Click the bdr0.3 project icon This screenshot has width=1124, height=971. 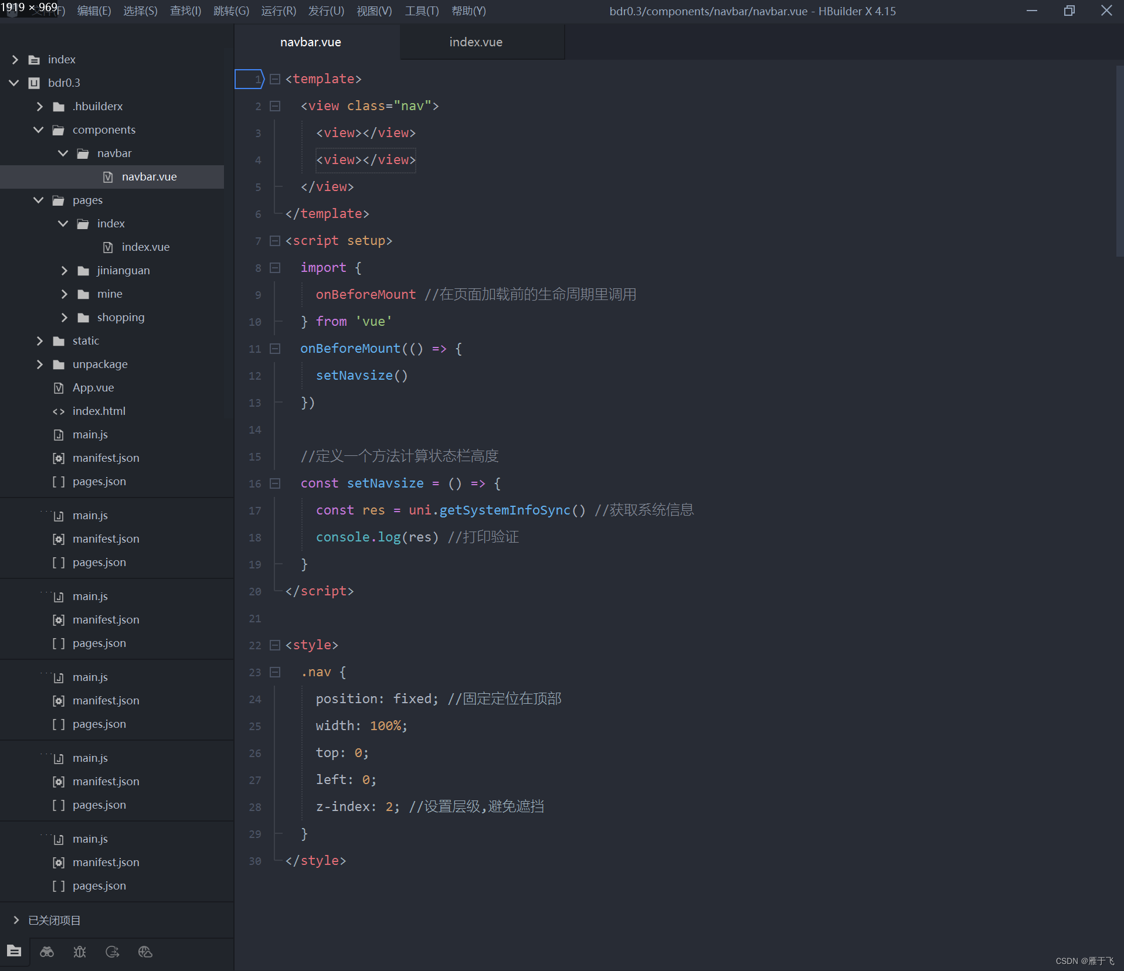tap(34, 83)
